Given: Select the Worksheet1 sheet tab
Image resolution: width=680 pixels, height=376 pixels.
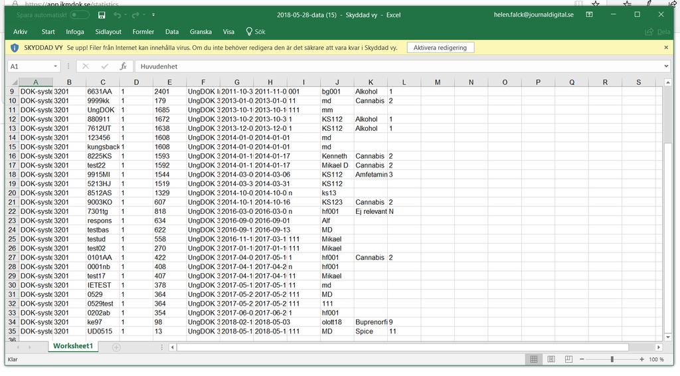Looking at the screenshot, I should tap(73, 346).
